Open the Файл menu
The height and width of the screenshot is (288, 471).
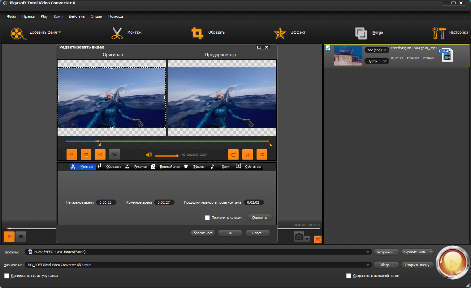[11, 16]
